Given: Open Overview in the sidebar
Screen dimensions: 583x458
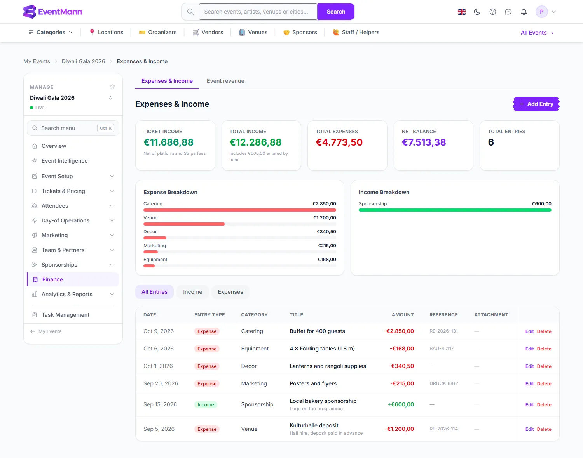Looking at the screenshot, I should pos(73,146).
